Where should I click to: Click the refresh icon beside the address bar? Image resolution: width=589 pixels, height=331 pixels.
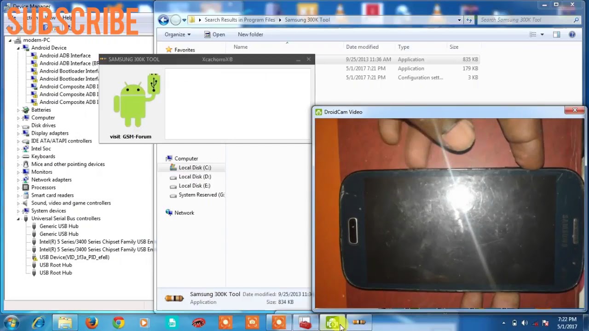tap(469, 20)
